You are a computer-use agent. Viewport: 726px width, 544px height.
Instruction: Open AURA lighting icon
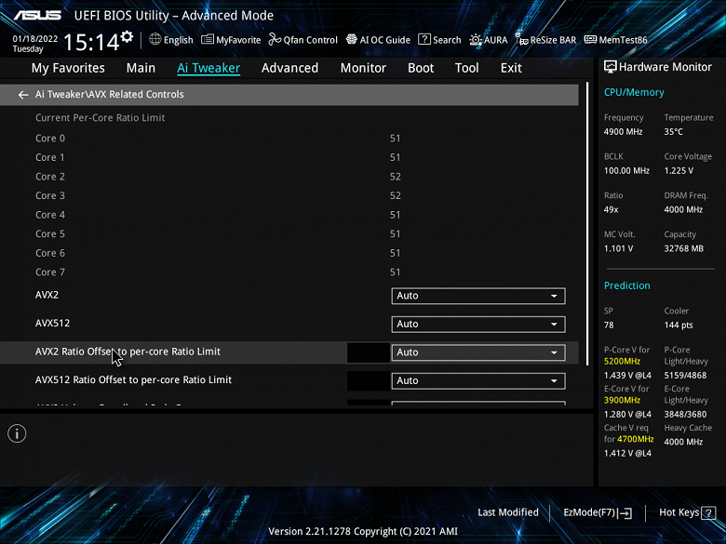pos(476,40)
